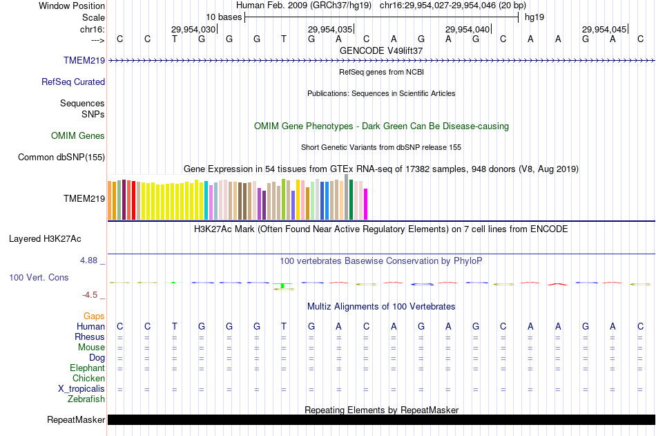The width and height of the screenshot is (656, 436).
Task: Click the Common dbSNP(155) track label
Action: 61,157
